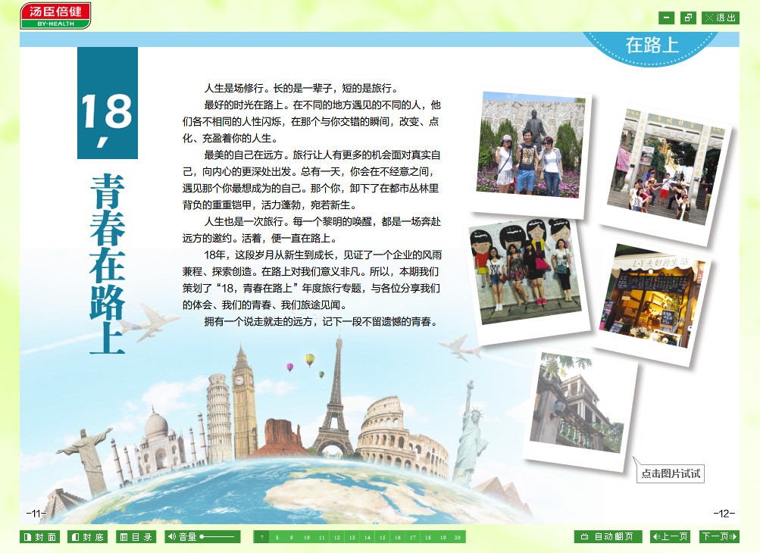This screenshot has height=553, width=760.
Task: Go to page 16 in the page strip
Action: [398, 537]
